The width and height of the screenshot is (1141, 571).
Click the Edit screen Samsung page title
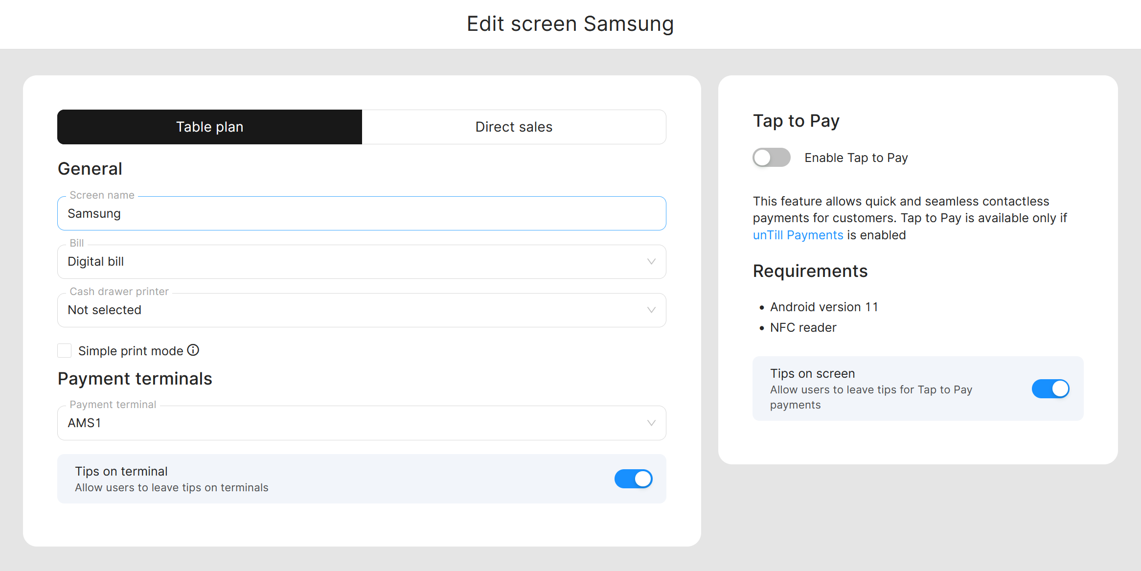(570, 24)
